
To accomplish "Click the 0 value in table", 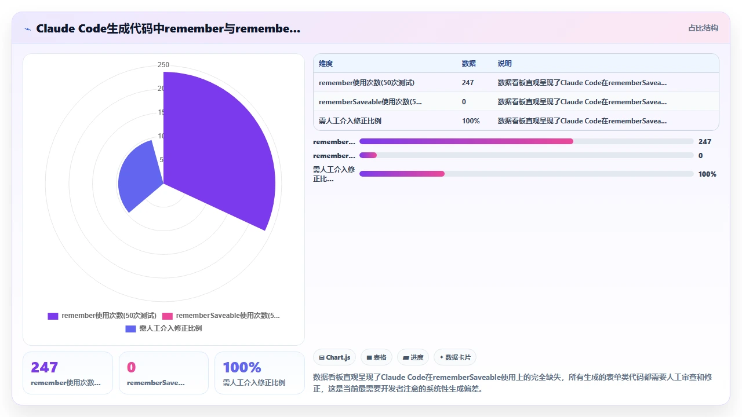I will point(464,102).
